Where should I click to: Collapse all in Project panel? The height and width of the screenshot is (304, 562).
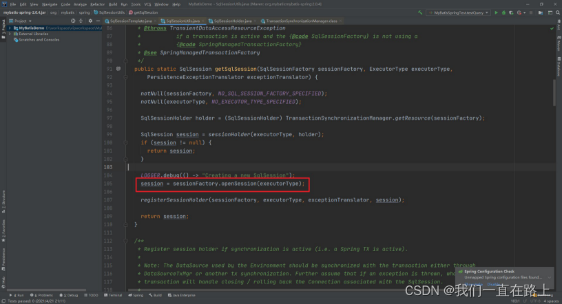pyautogui.click(x=81, y=21)
